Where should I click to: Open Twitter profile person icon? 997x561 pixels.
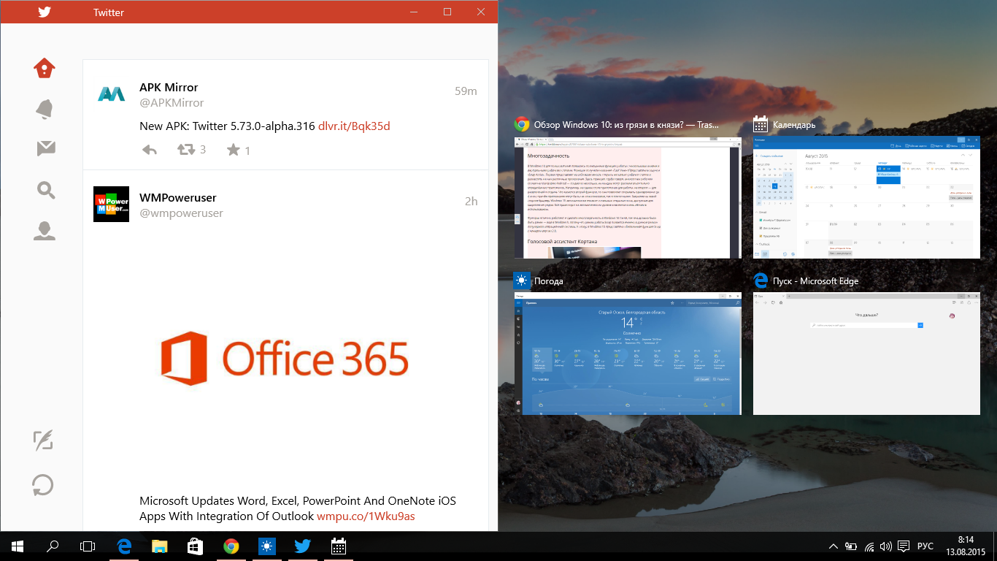45,231
